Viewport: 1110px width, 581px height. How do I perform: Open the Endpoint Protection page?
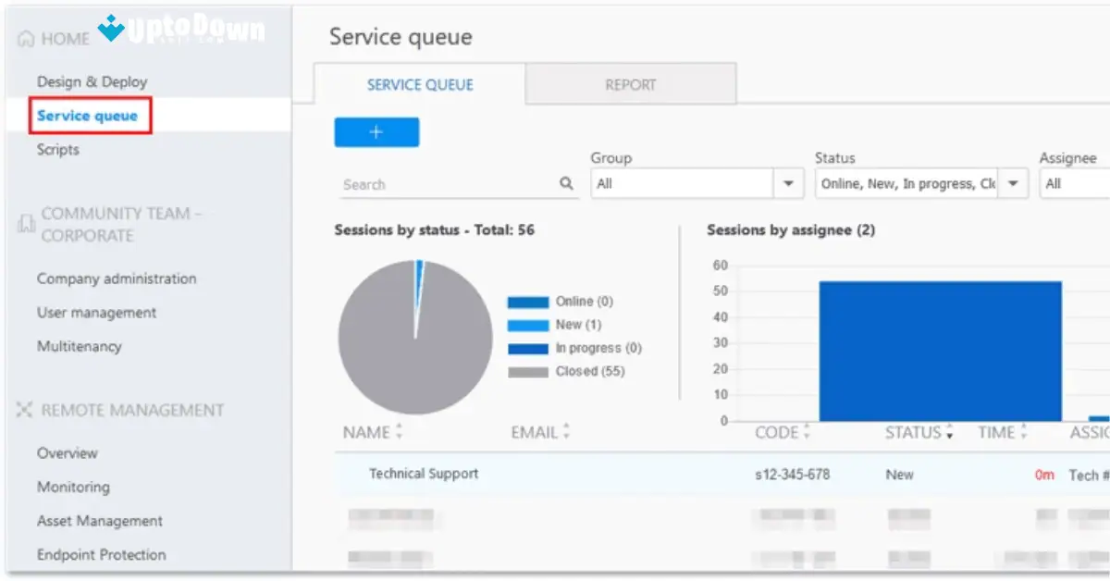coord(100,554)
